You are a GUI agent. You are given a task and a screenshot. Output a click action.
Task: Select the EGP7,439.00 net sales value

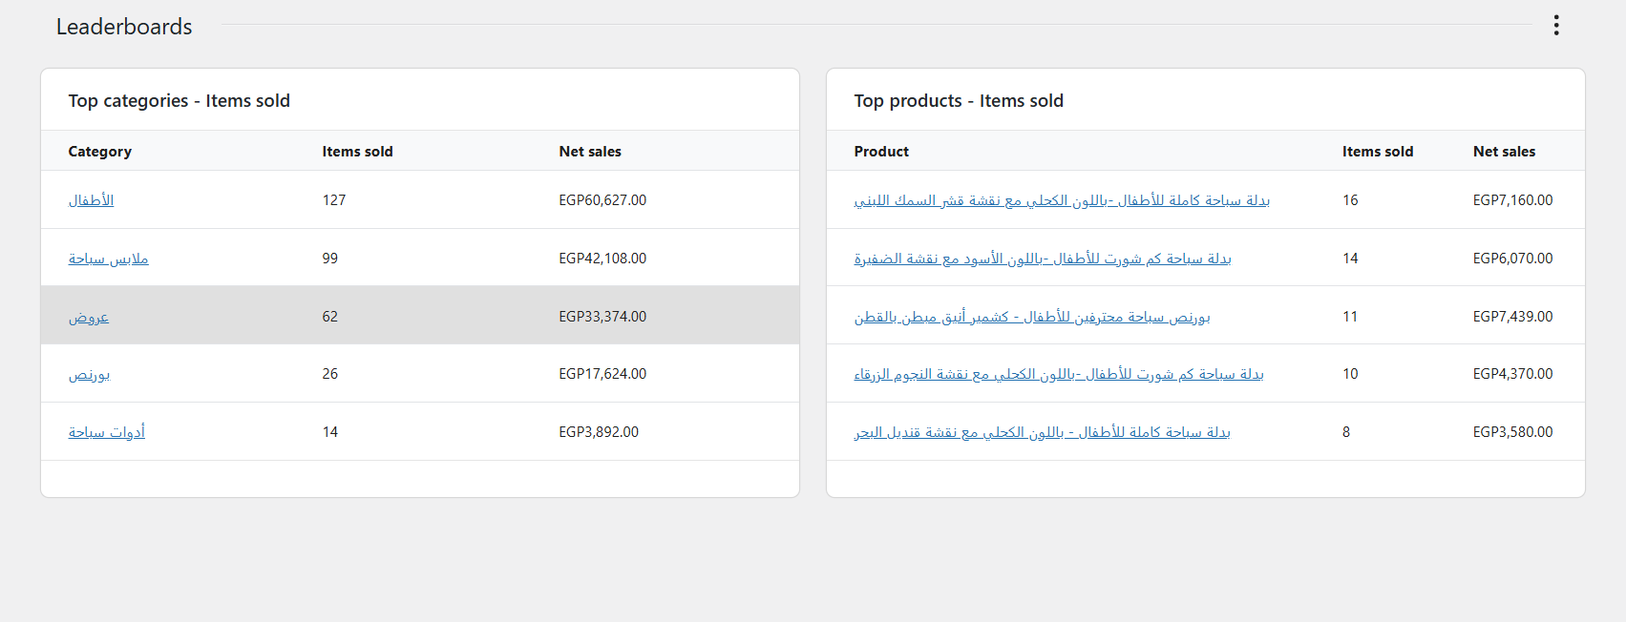coord(1513,317)
